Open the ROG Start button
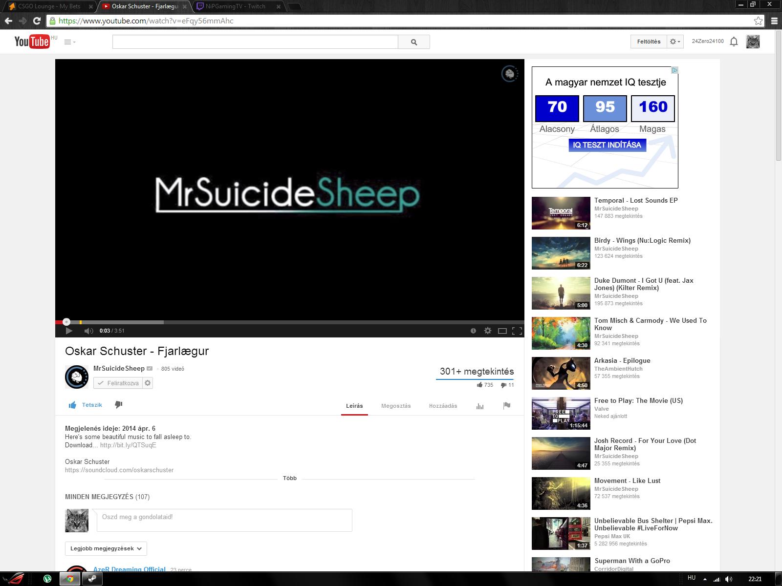The image size is (782, 586). pyautogui.click(x=13, y=579)
